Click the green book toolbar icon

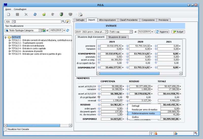[x=61, y=14]
